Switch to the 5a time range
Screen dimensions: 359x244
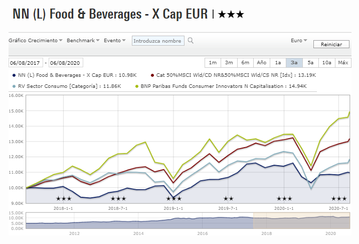pos(310,63)
